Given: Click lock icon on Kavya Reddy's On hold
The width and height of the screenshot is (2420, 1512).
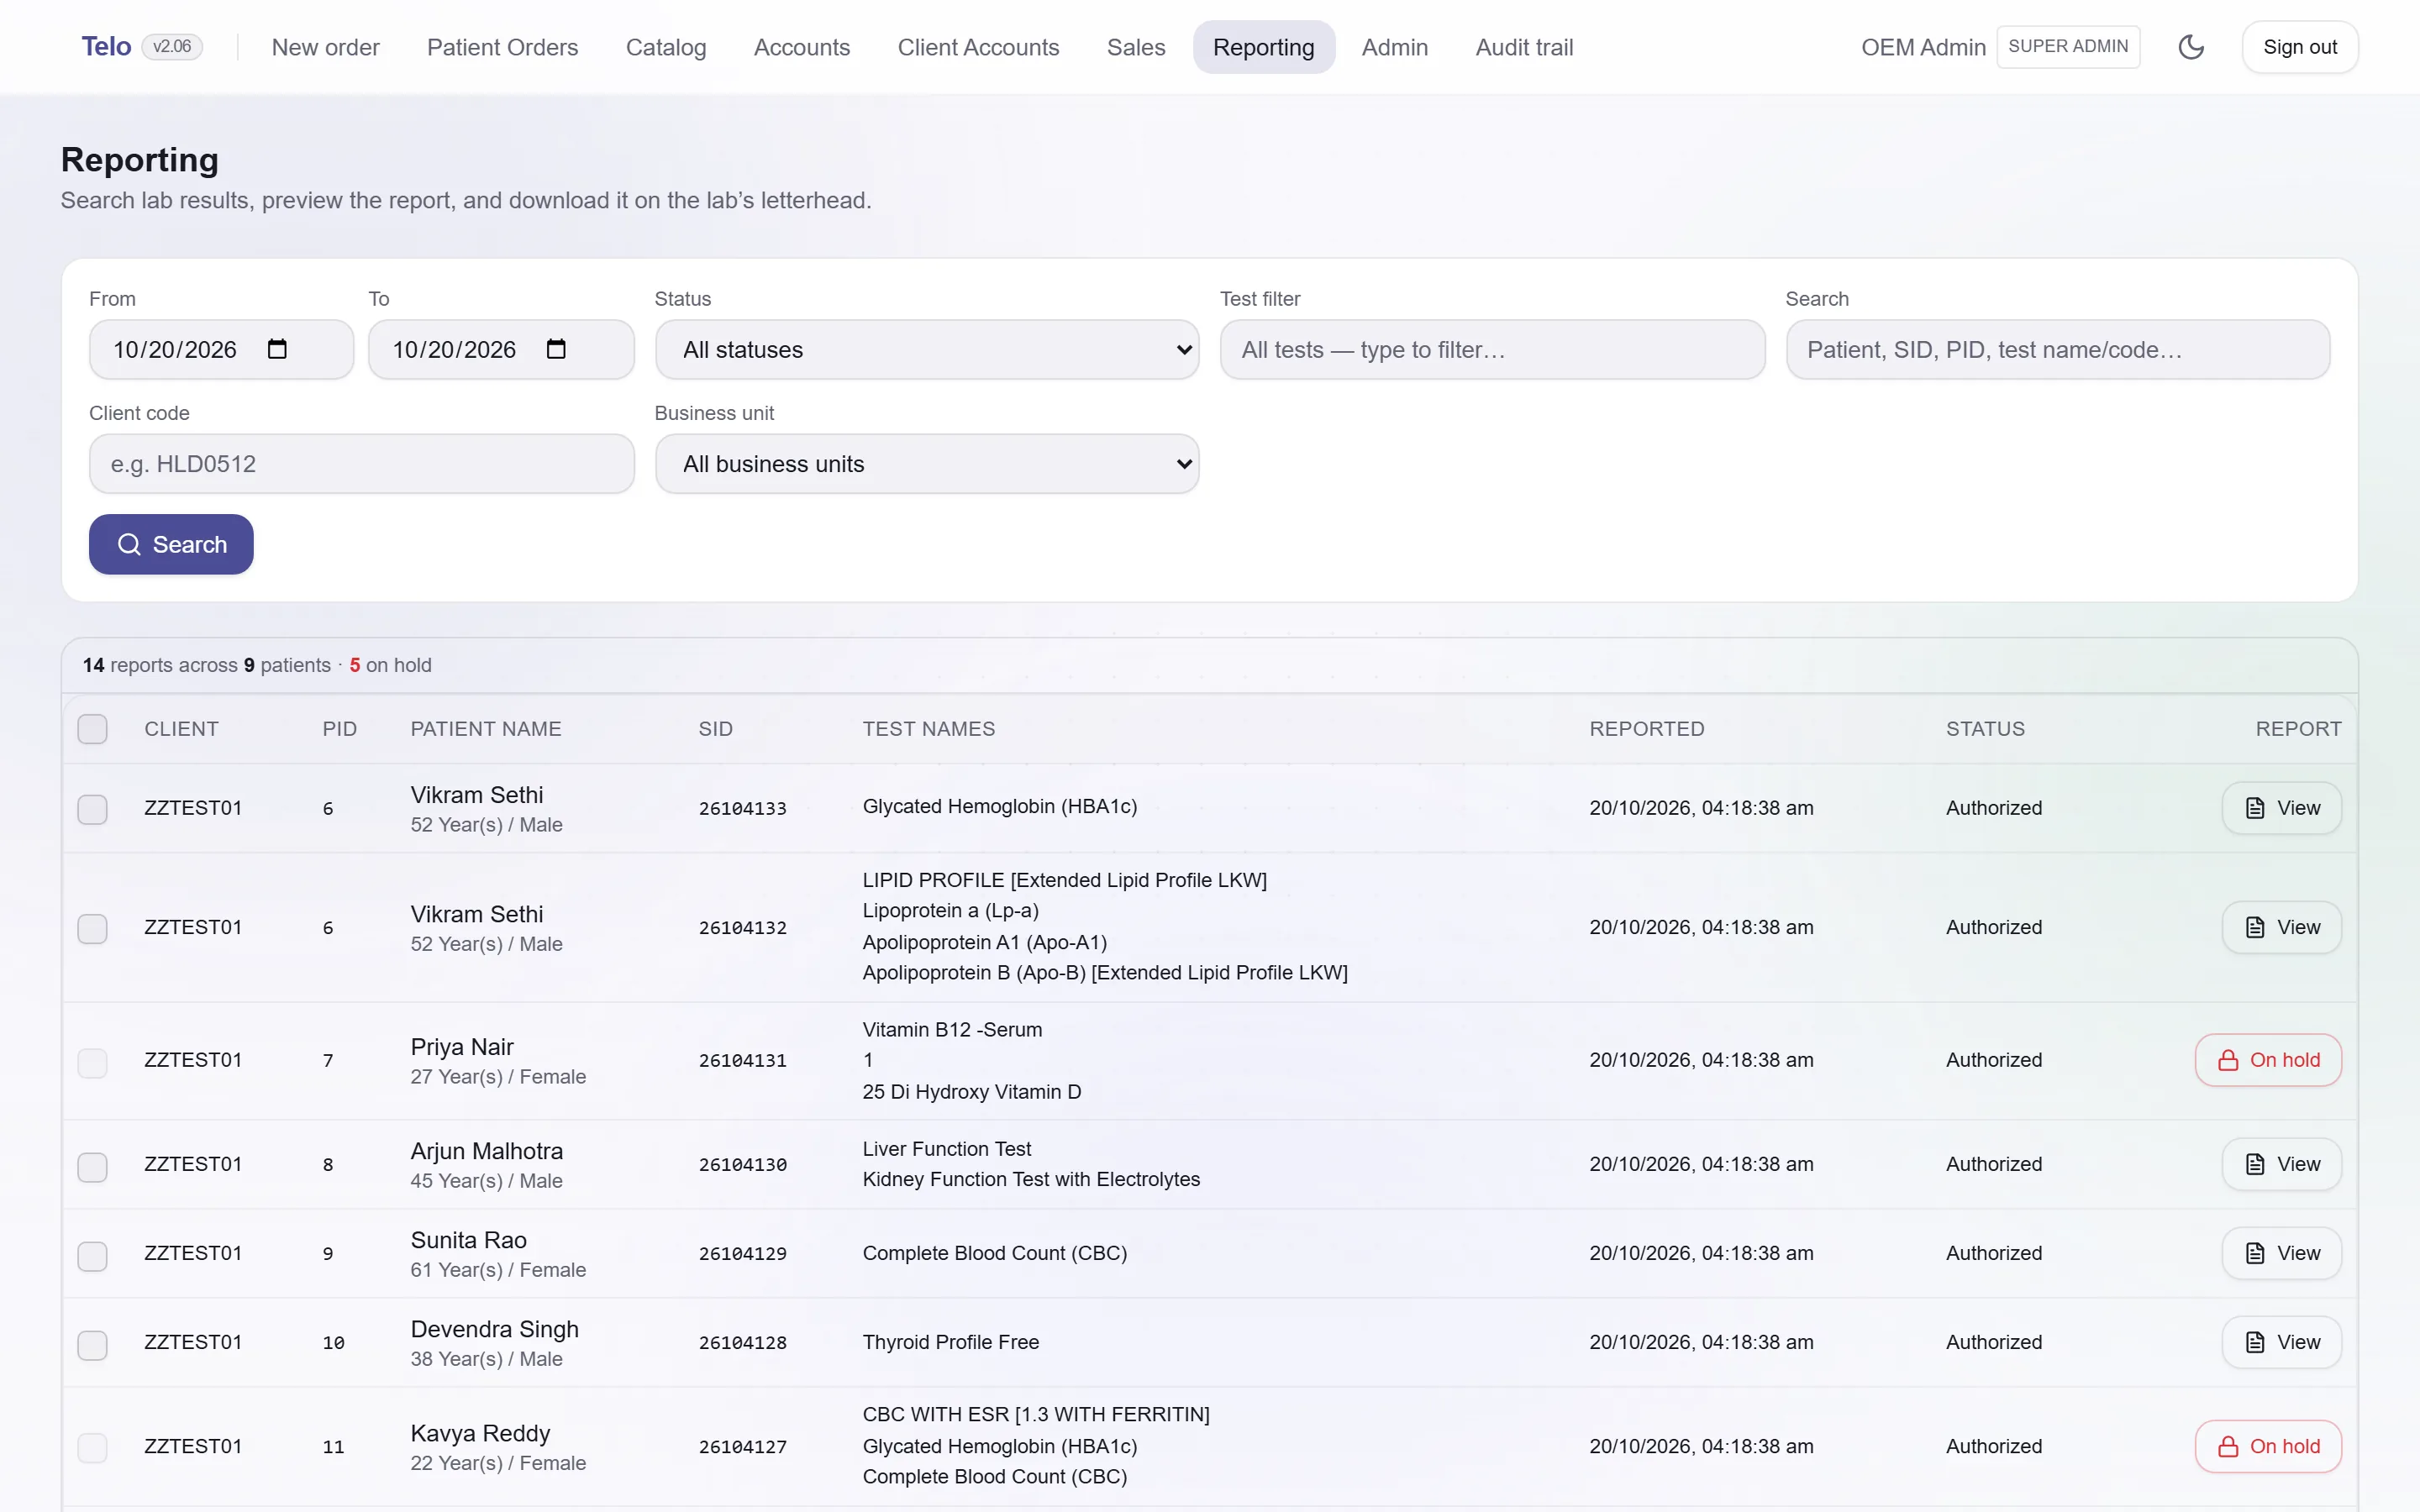Looking at the screenshot, I should click(x=2228, y=1446).
